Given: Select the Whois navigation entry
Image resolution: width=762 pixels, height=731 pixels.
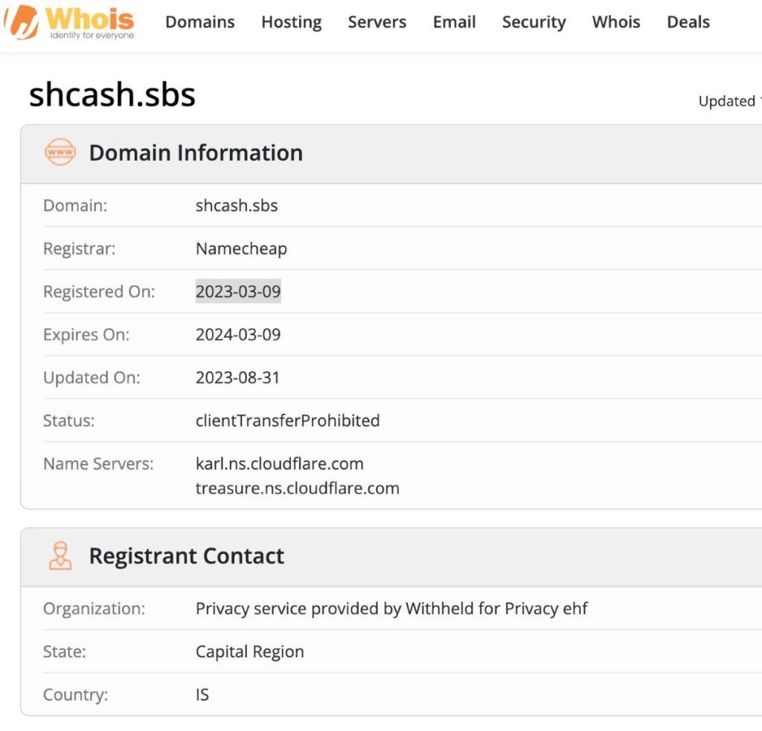Looking at the screenshot, I should [x=615, y=22].
